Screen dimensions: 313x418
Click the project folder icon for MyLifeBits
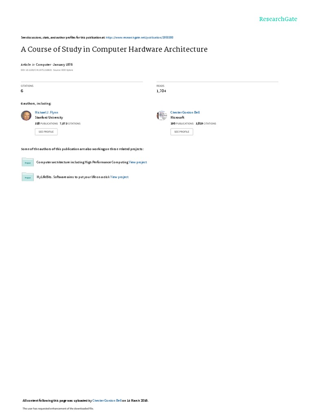28,177
